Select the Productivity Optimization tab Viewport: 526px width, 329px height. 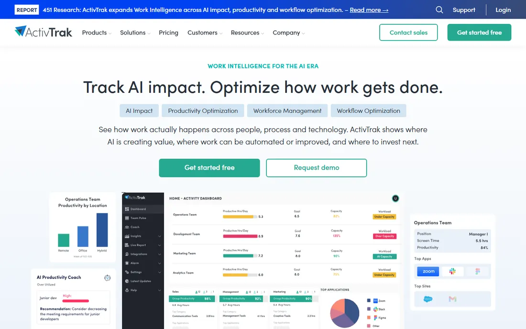coord(203,110)
